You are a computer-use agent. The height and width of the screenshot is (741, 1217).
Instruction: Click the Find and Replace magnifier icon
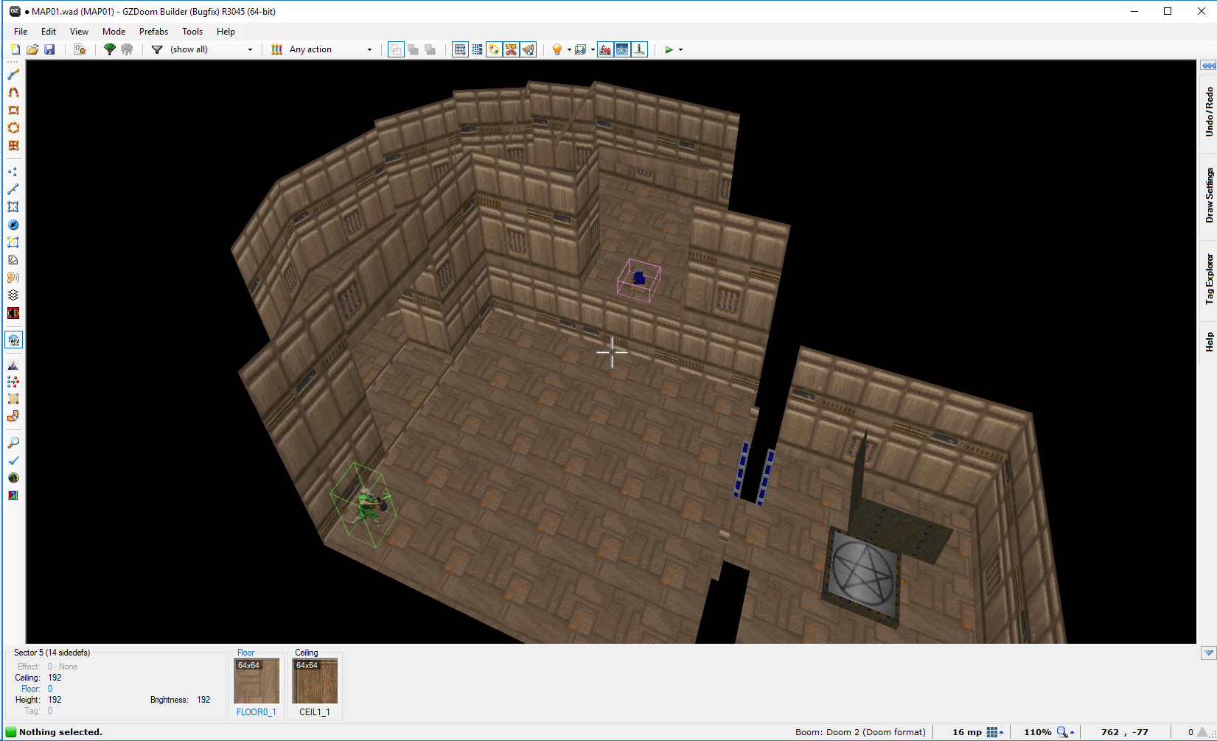click(x=13, y=443)
